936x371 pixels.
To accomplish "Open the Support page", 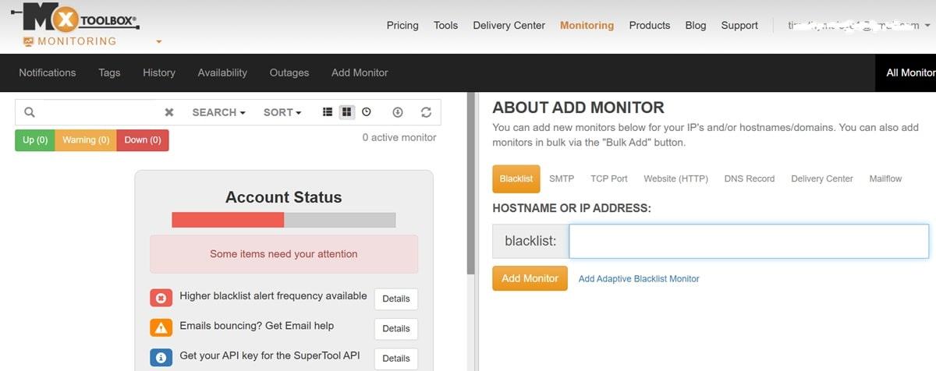I will [x=739, y=25].
